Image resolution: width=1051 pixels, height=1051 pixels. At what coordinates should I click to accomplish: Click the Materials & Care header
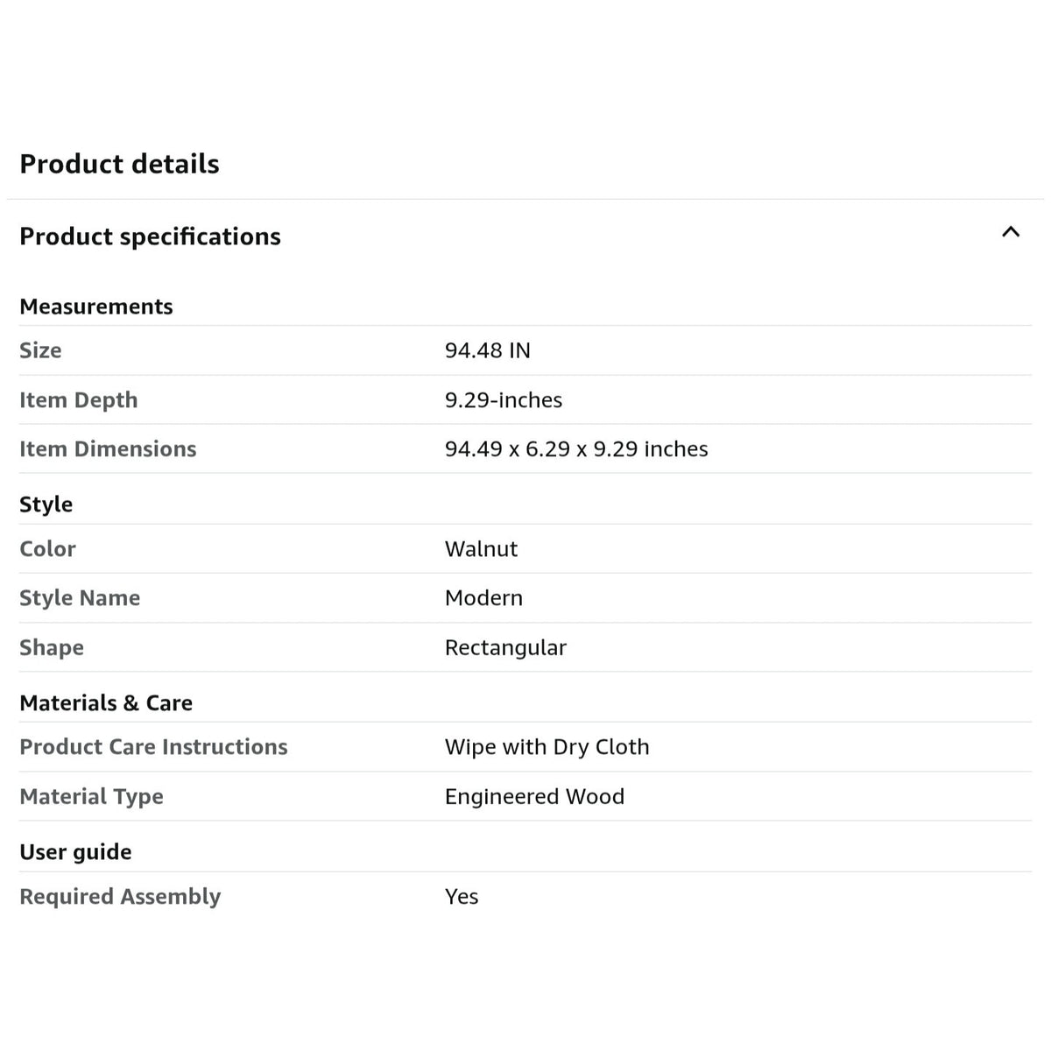(106, 703)
